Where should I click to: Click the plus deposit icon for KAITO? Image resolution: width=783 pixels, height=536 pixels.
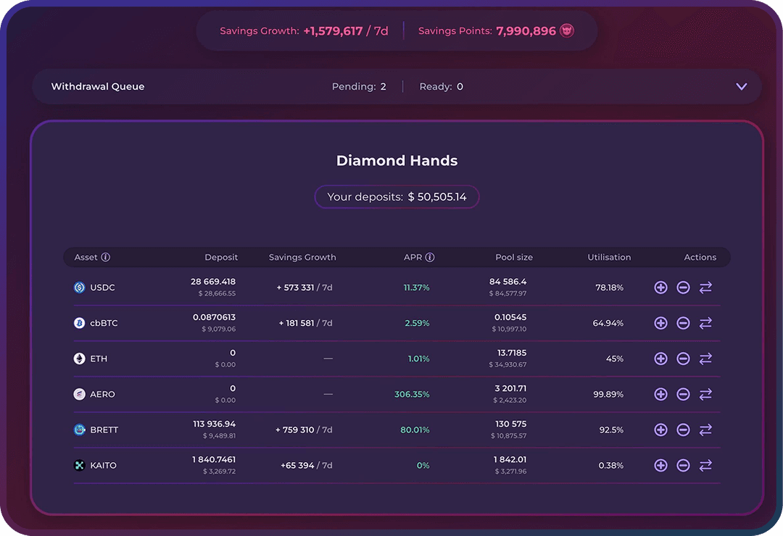pyautogui.click(x=660, y=465)
